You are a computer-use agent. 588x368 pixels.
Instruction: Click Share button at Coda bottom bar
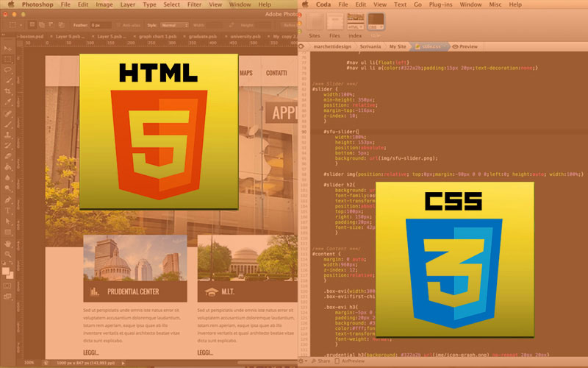point(320,361)
